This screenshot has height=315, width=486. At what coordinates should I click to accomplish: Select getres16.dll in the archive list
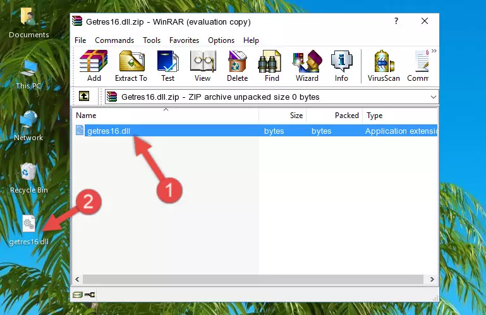tap(255, 131)
